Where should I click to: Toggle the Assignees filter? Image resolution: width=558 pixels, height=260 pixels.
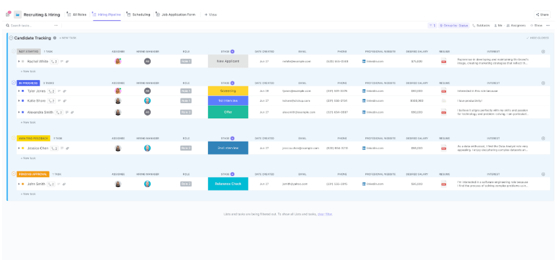[x=516, y=26]
